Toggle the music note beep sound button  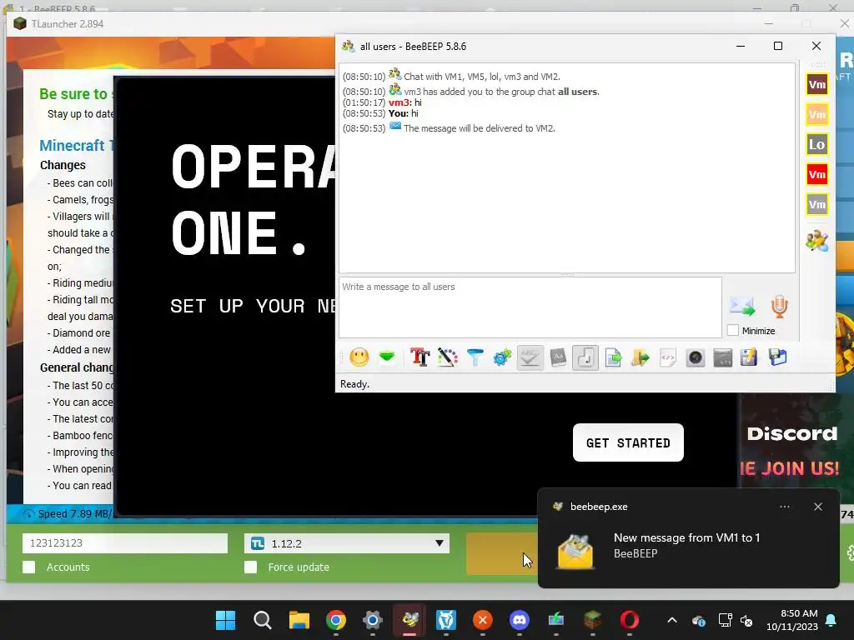coord(585,357)
